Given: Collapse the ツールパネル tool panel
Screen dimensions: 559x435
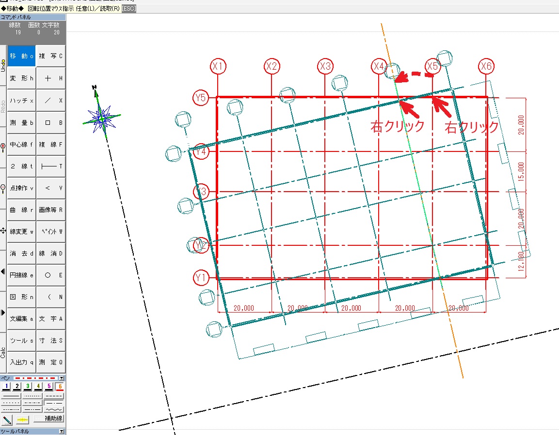Looking at the screenshot, I should 62,431.
